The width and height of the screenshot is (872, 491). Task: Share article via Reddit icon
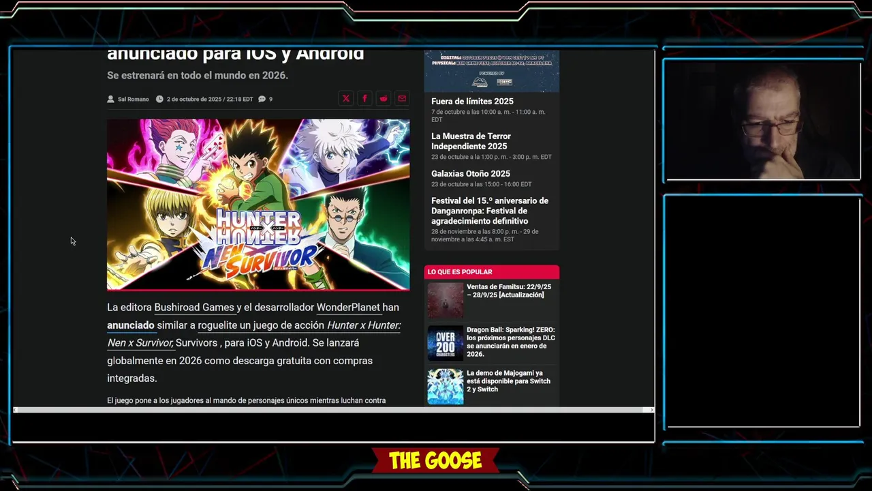[x=384, y=99]
